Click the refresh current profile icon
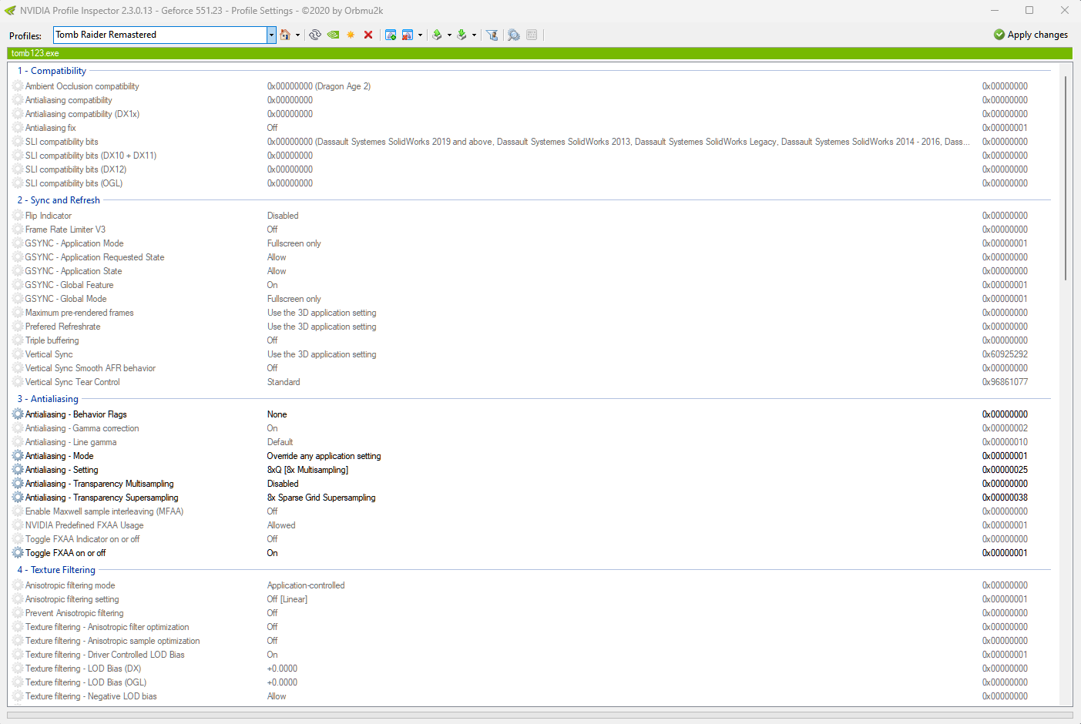The height and width of the screenshot is (724, 1081). tap(315, 35)
